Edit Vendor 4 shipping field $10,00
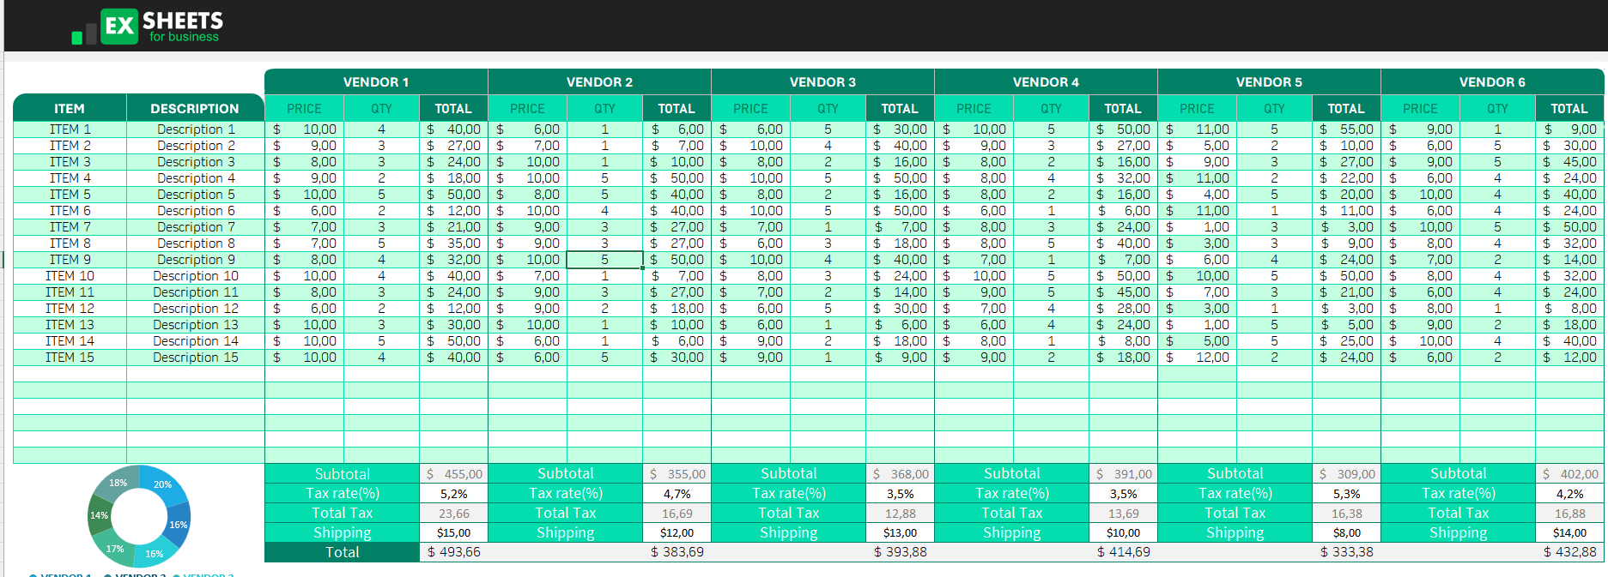This screenshot has height=577, width=1608. 1123,533
